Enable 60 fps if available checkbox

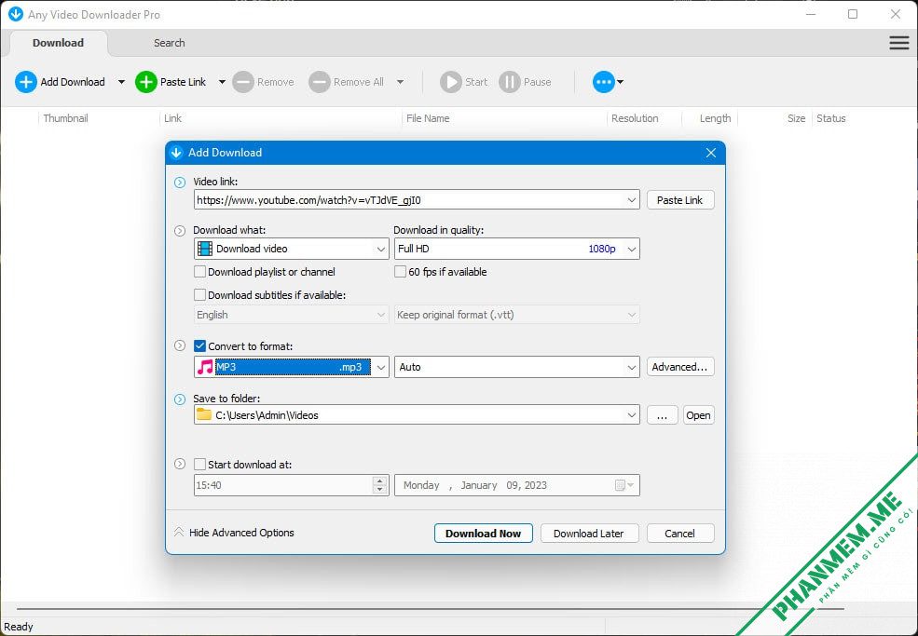click(400, 272)
